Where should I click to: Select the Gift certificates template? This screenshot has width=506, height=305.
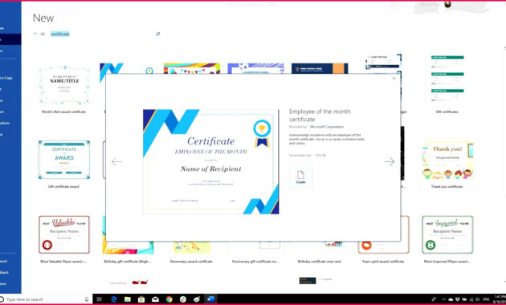447,79
